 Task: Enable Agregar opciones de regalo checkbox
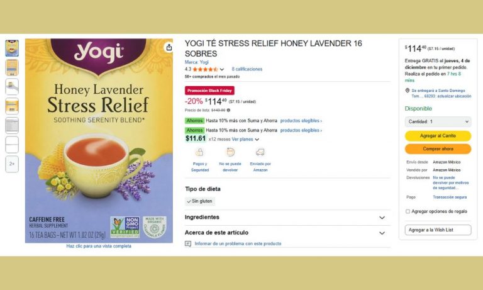click(408, 211)
